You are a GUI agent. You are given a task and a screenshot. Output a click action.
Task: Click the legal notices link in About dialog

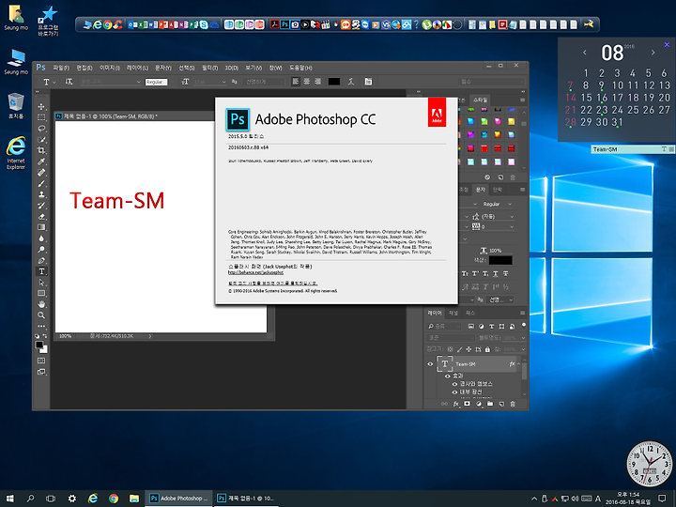pos(273,284)
